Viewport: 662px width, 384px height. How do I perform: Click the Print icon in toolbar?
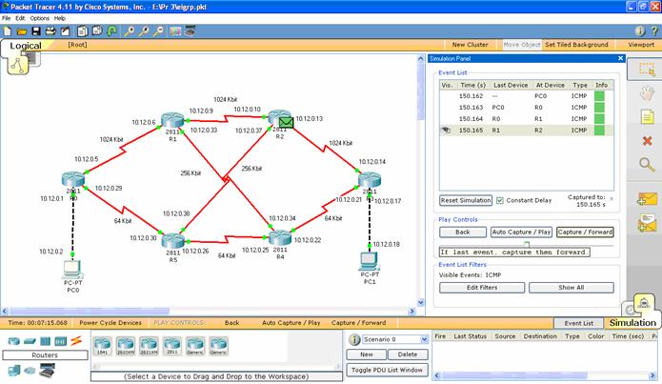click(x=50, y=30)
